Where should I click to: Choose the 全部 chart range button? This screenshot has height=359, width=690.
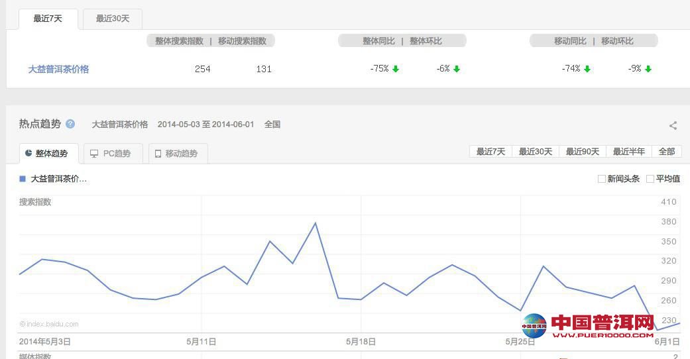click(x=667, y=152)
